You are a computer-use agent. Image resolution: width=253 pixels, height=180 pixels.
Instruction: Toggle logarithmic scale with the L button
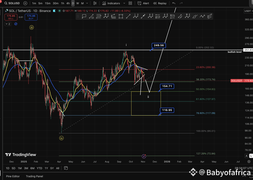tap(251, 156)
